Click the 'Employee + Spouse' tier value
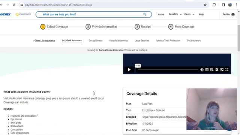This screenshot has height=135, width=240. pyautogui.click(x=153, y=110)
